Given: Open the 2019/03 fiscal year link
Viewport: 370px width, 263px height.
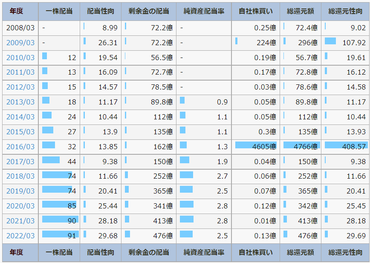Looking at the screenshot, I should pyautogui.click(x=20, y=191).
